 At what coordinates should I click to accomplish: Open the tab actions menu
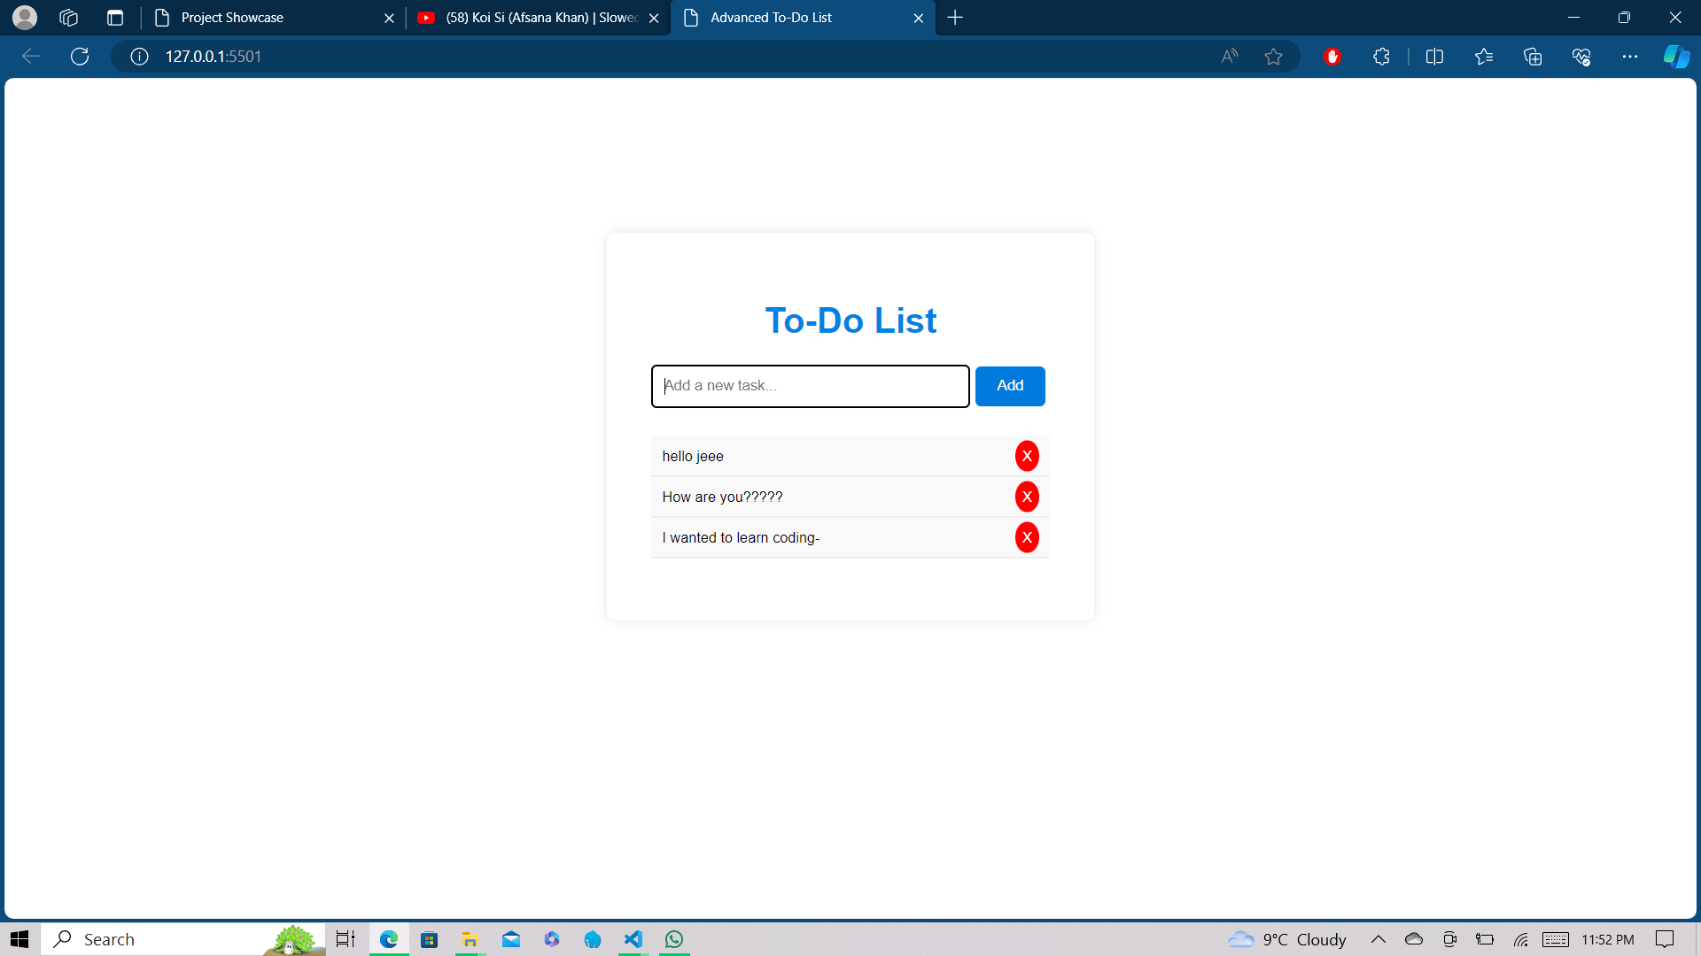point(115,18)
